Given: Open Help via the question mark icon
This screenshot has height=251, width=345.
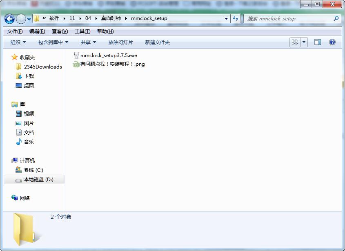Looking at the screenshot, I should pos(332,42).
